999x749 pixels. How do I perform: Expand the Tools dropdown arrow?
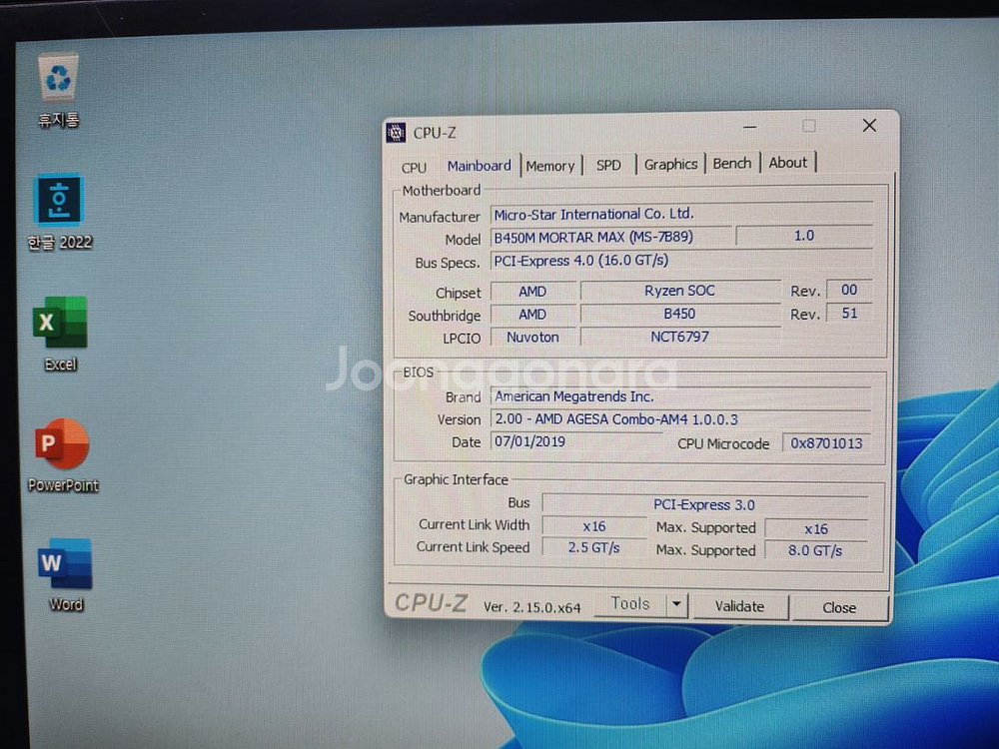[677, 604]
